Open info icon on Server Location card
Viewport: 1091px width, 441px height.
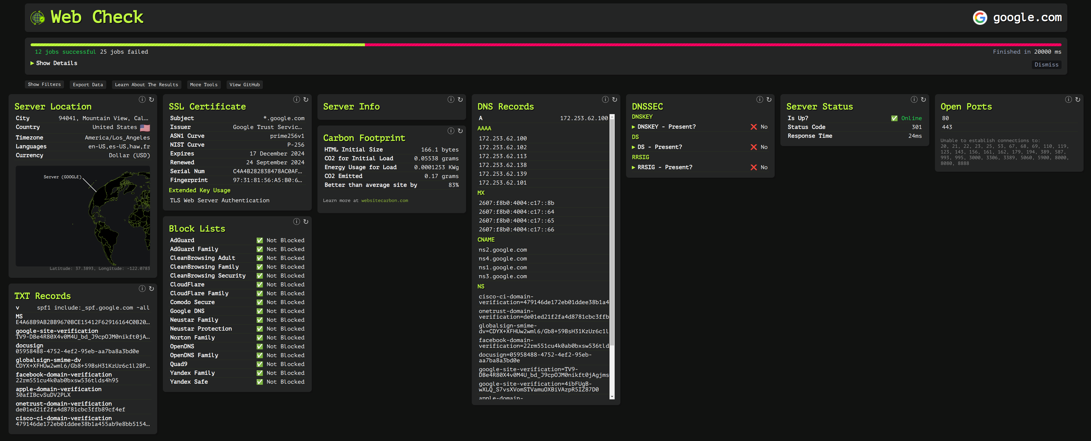coord(142,99)
